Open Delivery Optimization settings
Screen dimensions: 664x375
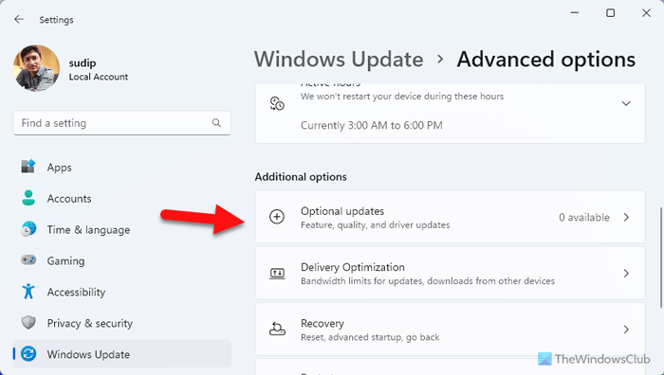[x=450, y=273]
